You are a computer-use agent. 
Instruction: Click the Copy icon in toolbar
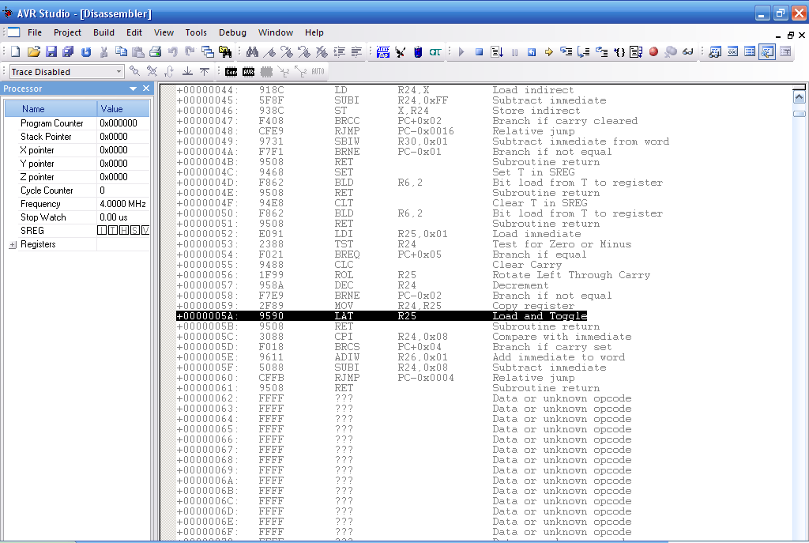(x=121, y=51)
